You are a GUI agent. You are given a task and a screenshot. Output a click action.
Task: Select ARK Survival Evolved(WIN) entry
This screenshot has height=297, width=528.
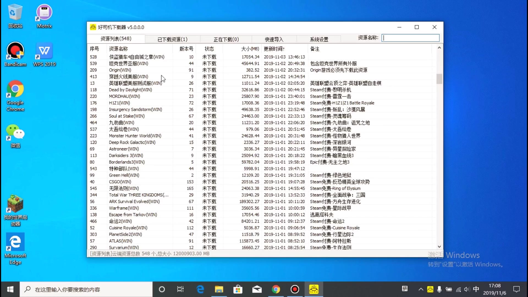(134, 201)
